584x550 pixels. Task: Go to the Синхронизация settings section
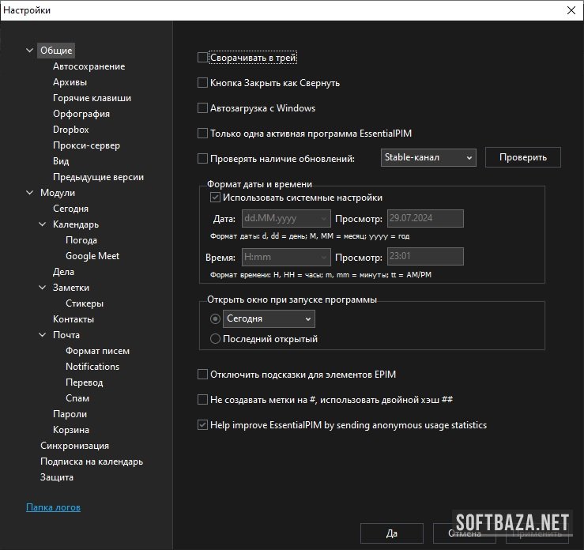[74, 446]
